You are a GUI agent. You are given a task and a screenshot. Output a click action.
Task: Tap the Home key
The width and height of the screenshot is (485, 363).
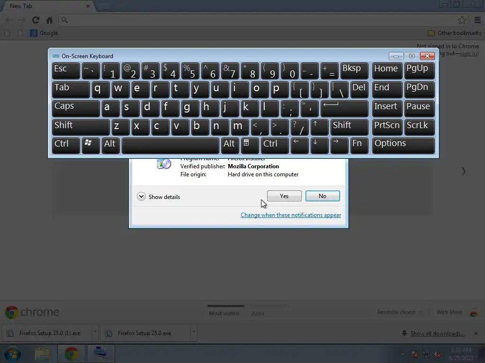coord(387,71)
